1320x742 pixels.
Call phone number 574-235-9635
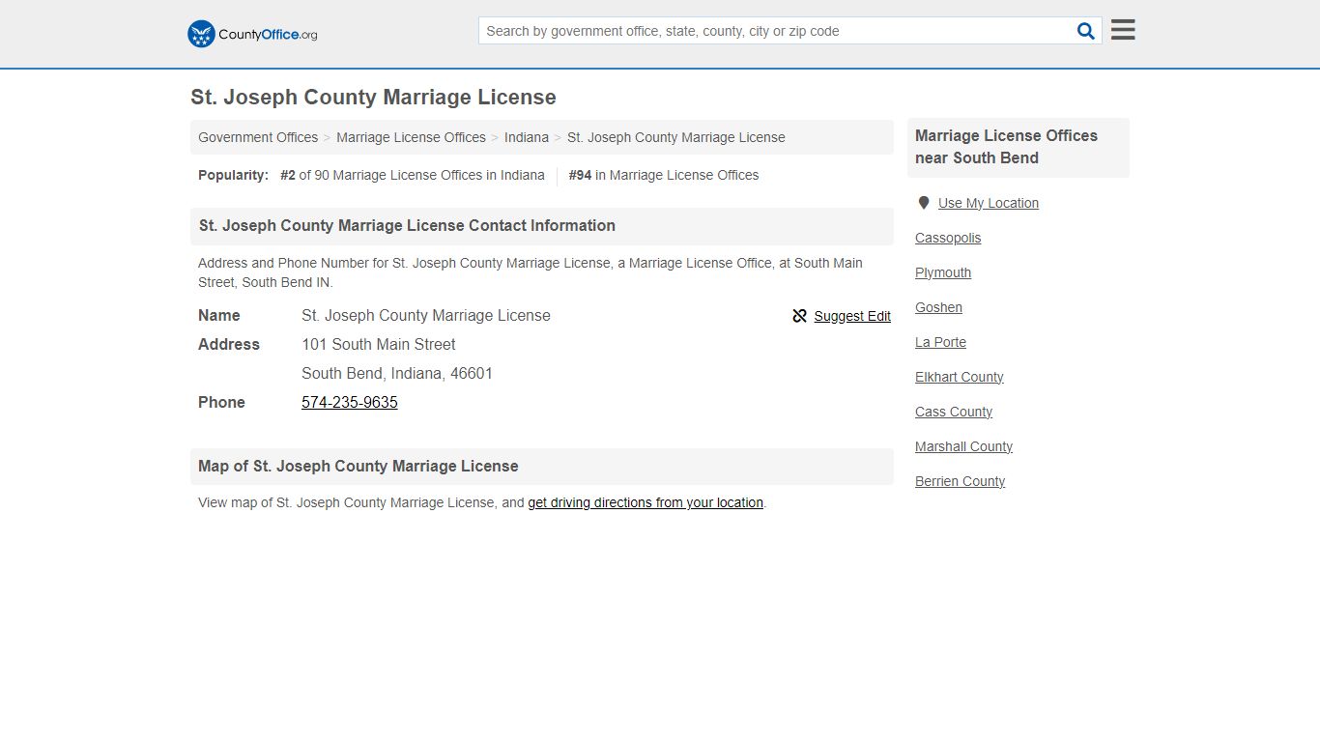coord(350,402)
